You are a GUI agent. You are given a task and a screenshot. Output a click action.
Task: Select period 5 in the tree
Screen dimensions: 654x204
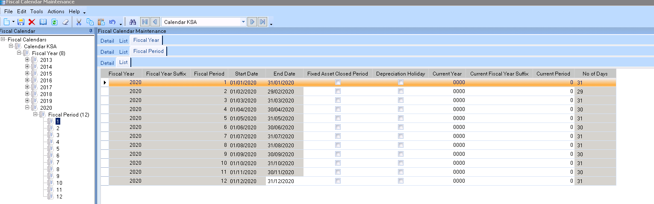[x=58, y=149]
